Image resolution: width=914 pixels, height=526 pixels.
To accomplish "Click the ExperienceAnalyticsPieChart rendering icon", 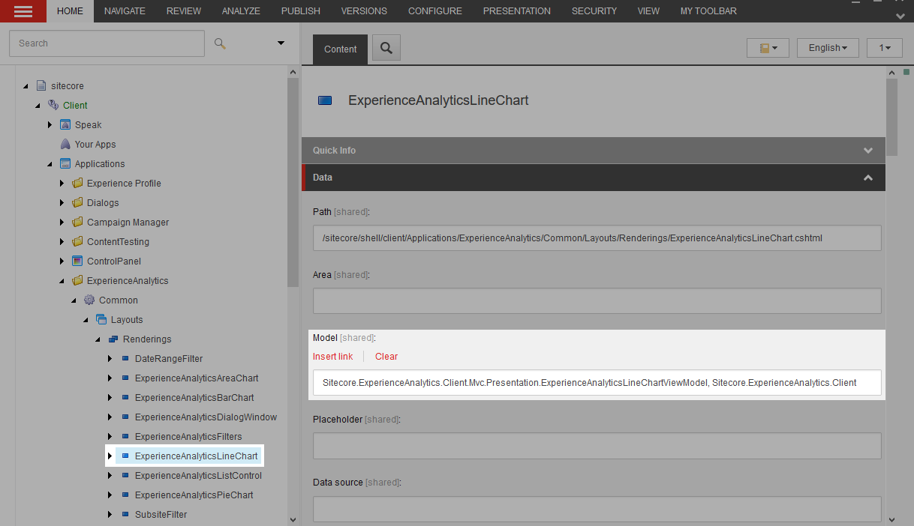I will (x=125, y=495).
